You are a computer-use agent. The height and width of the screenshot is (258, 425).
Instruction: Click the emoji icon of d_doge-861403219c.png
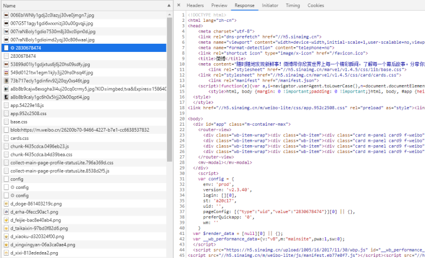coord(6,204)
